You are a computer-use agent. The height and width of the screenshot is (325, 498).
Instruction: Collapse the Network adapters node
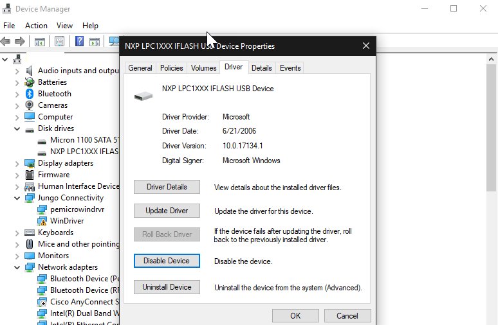pyautogui.click(x=17, y=268)
